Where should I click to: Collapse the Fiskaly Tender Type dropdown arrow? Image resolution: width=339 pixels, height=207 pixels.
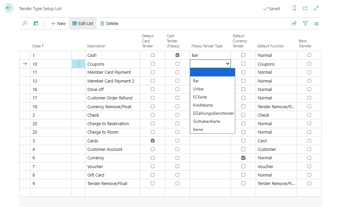tap(227, 64)
